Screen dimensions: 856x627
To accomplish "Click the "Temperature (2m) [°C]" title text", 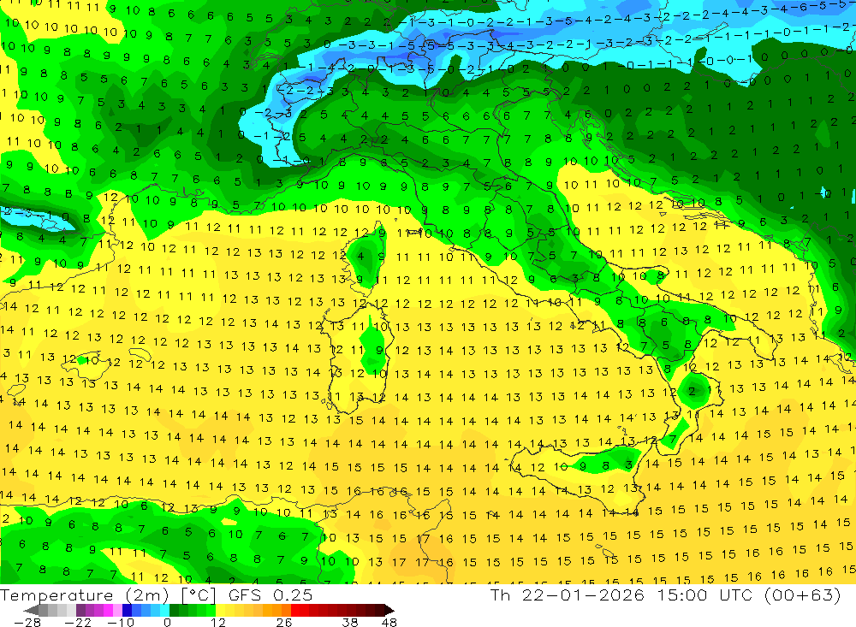I will click(108, 594).
